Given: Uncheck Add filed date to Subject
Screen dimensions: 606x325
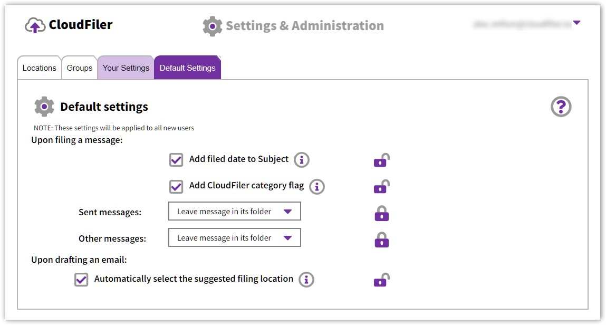Looking at the screenshot, I should tap(176, 160).
